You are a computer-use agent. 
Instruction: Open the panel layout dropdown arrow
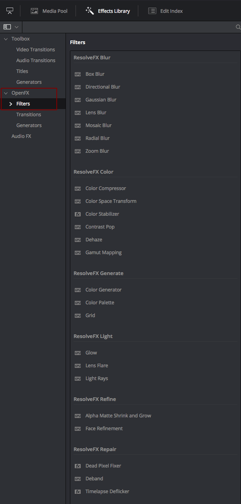click(16, 27)
